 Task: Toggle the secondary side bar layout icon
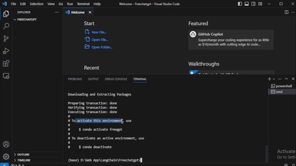[x=253, y=4]
